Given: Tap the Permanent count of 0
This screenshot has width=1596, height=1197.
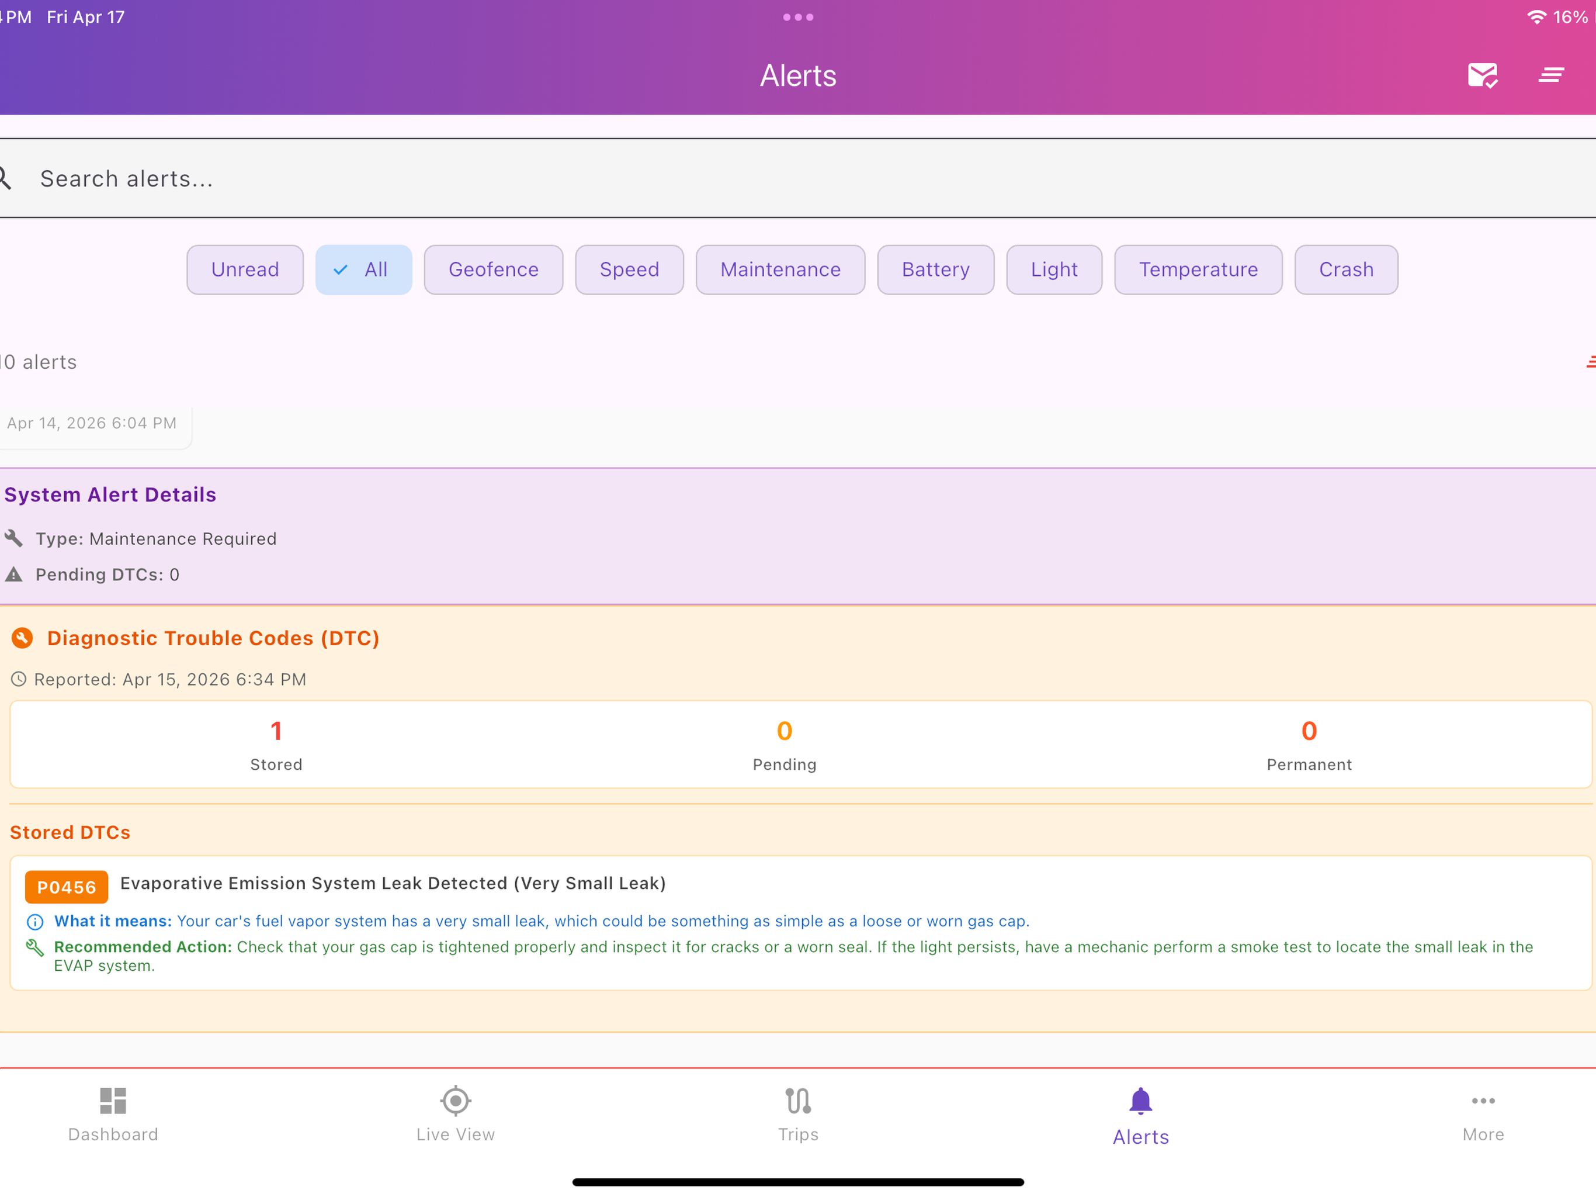Looking at the screenshot, I should (x=1309, y=731).
